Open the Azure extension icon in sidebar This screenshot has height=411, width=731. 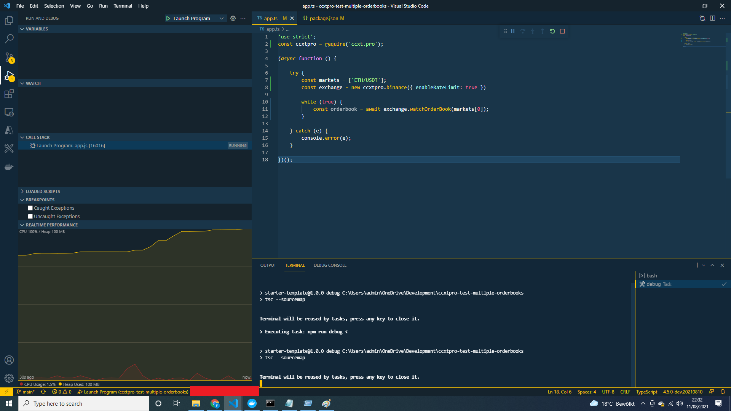9,130
